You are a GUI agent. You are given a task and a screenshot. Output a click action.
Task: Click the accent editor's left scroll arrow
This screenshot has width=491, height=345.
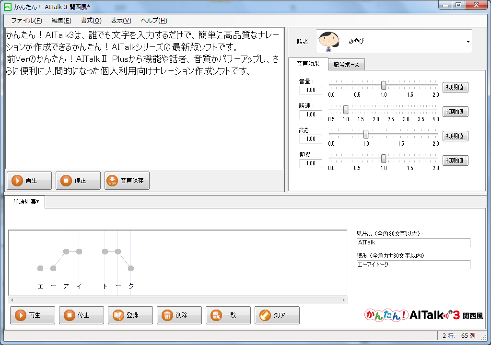(12, 300)
